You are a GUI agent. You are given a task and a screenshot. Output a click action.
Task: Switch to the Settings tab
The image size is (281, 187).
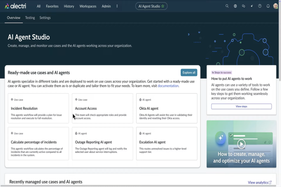coord(45,18)
